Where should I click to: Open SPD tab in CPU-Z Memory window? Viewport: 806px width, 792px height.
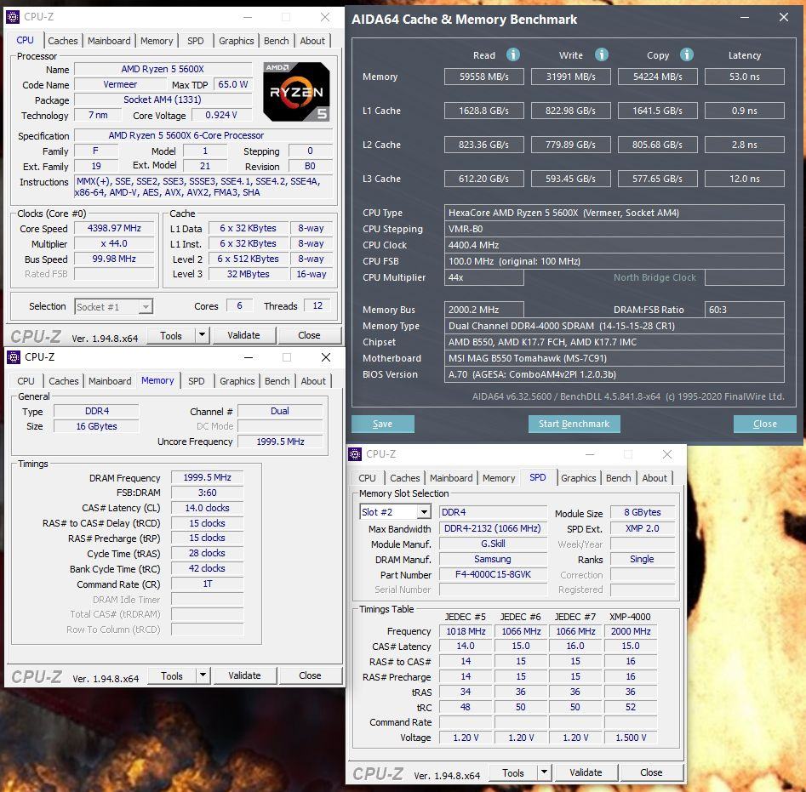tap(197, 381)
